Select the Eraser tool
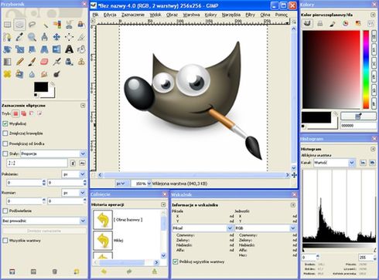Image resolution: width=379 pixels, height=280 pixels. pos(44,62)
